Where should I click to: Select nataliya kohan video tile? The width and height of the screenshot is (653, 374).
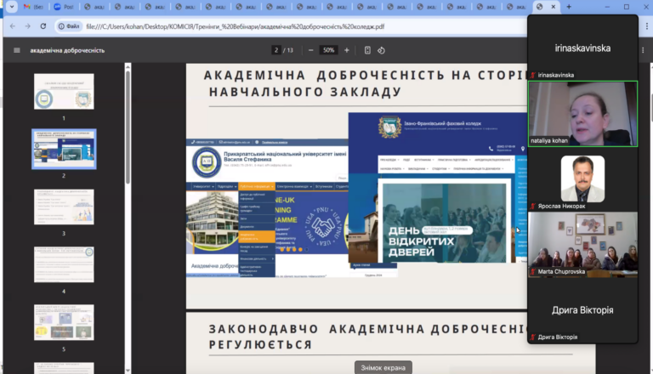582,114
